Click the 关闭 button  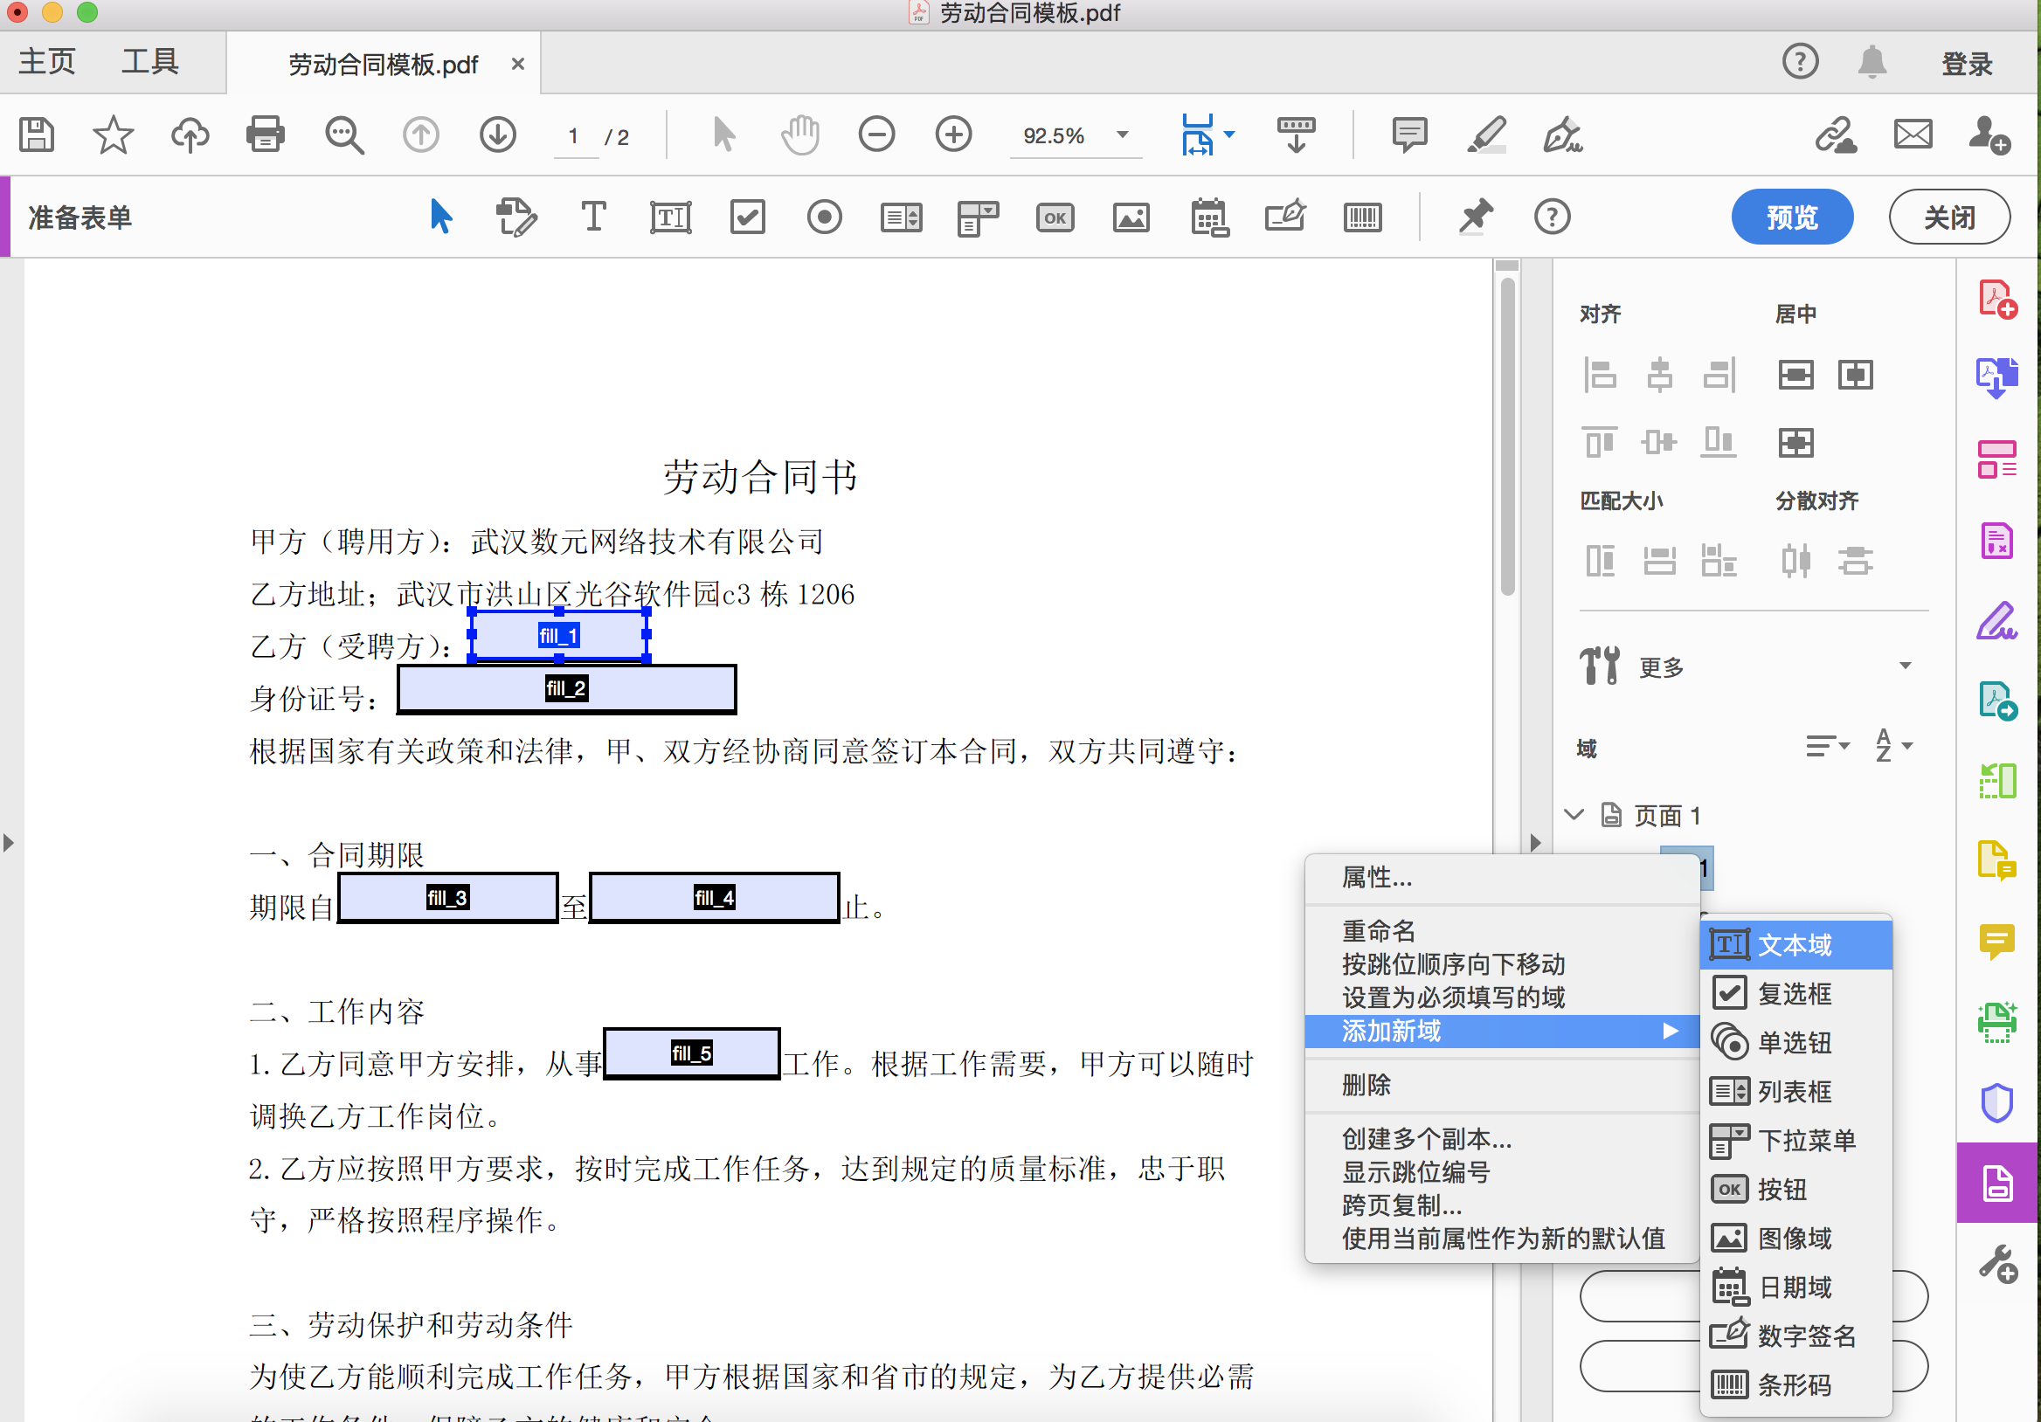(1948, 217)
